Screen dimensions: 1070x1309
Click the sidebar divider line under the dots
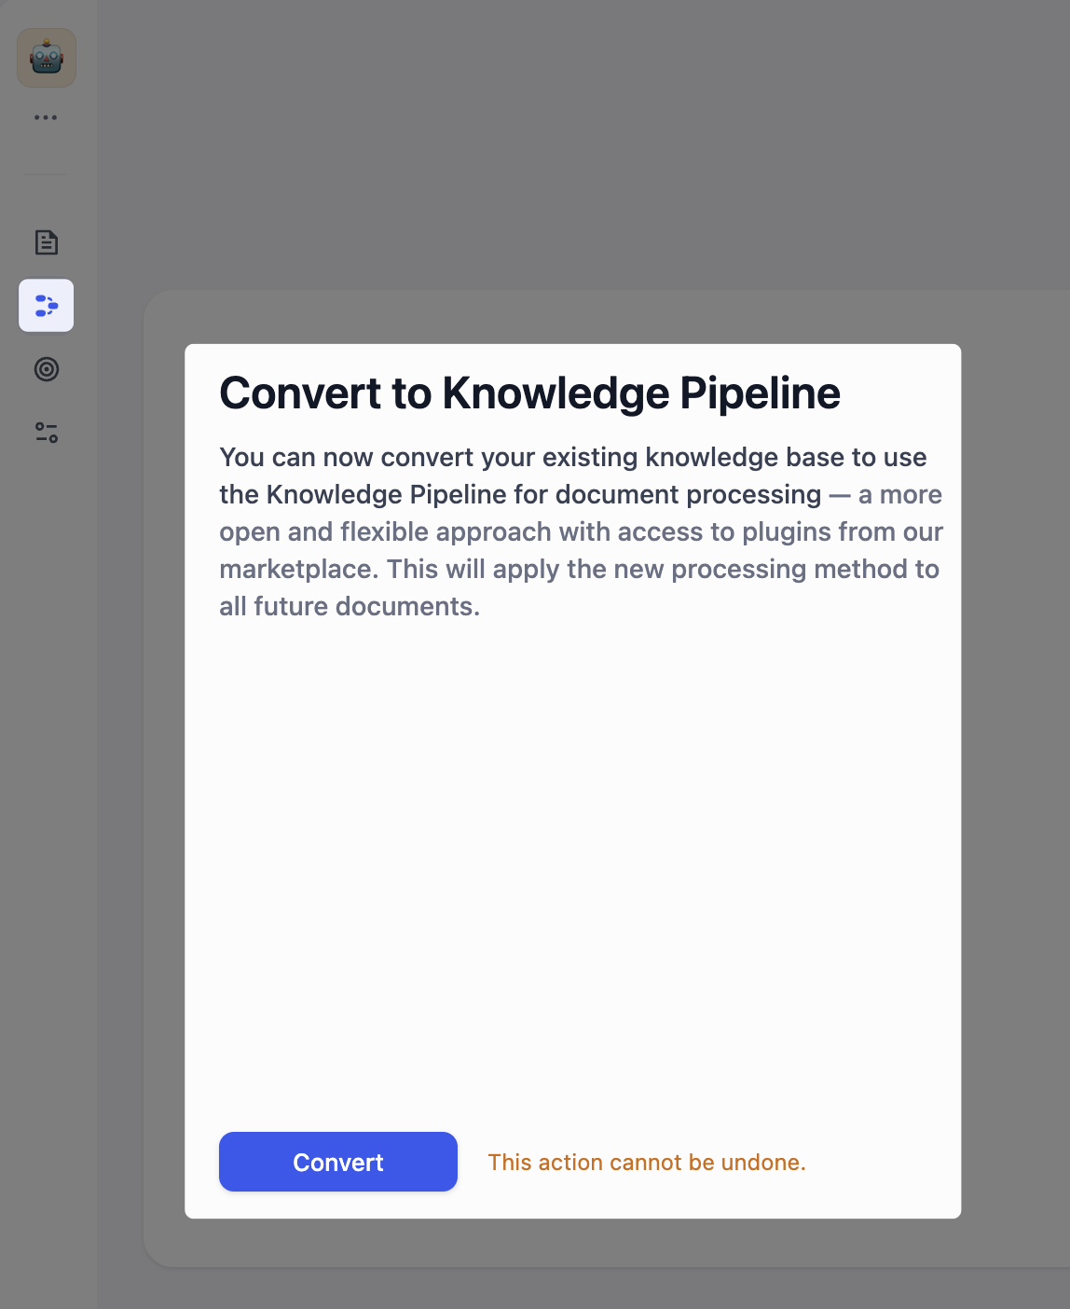coord(46,174)
